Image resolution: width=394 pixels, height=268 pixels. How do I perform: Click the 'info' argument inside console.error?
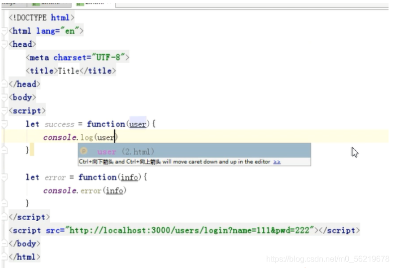(x=114, y=190)
